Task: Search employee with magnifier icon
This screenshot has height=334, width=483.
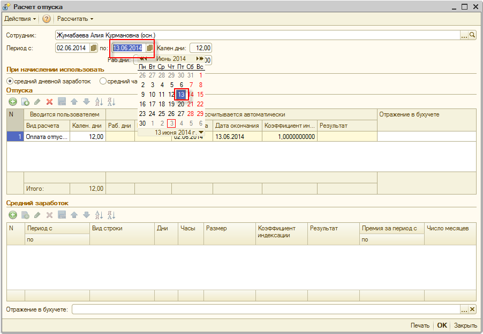Action: point(472,35)
